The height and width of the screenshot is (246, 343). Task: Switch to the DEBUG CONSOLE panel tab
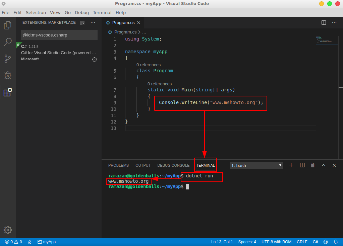173,165
